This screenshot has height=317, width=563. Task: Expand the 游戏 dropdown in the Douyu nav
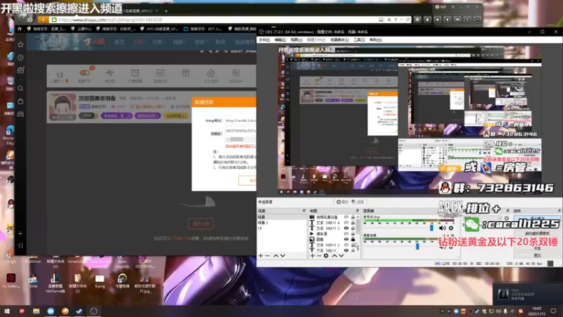coord(201,42)
